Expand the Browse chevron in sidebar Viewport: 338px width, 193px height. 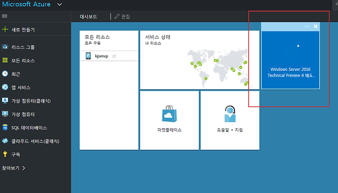point(24,168)
